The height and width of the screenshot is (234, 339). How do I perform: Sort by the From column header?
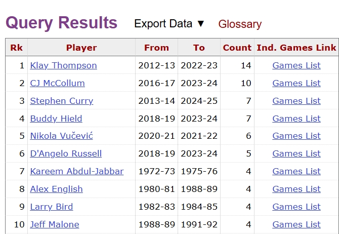click(x=156, y=48)
